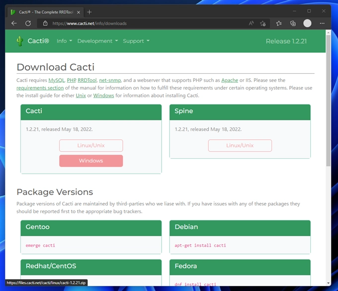
Task: Click the Redhat/CentOS card header
Action: point(91,267)
